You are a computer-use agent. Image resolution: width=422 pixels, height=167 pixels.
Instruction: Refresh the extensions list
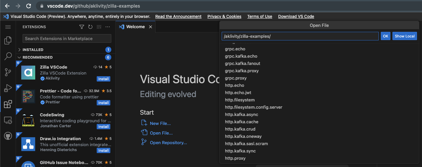click(x=90, y=27)
